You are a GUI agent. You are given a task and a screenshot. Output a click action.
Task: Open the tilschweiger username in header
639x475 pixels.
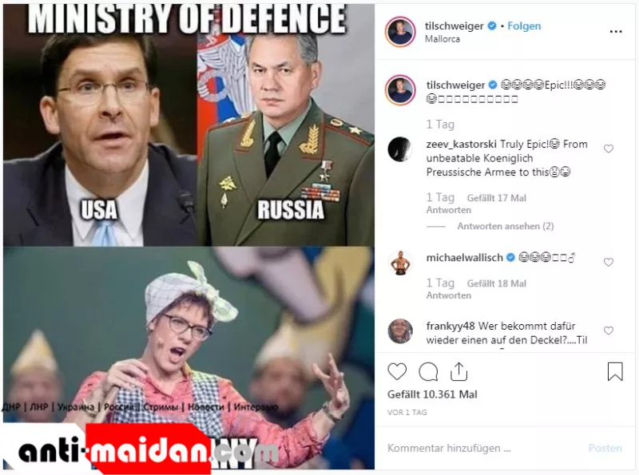tap(454, 26)
